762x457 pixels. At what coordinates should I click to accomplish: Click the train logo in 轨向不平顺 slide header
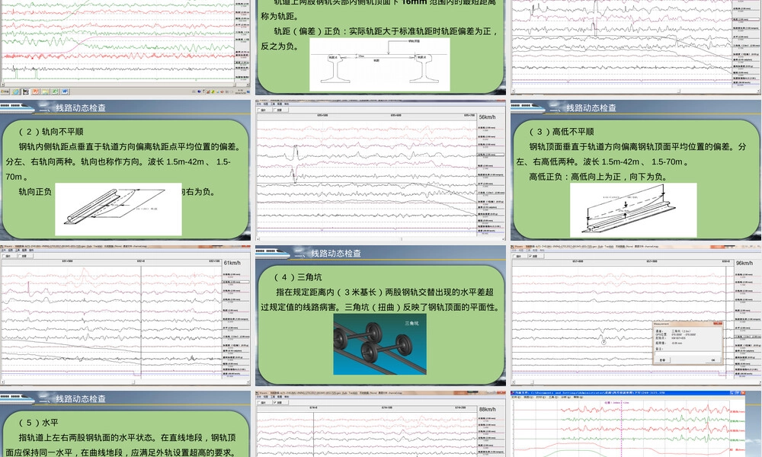[18, 107]
